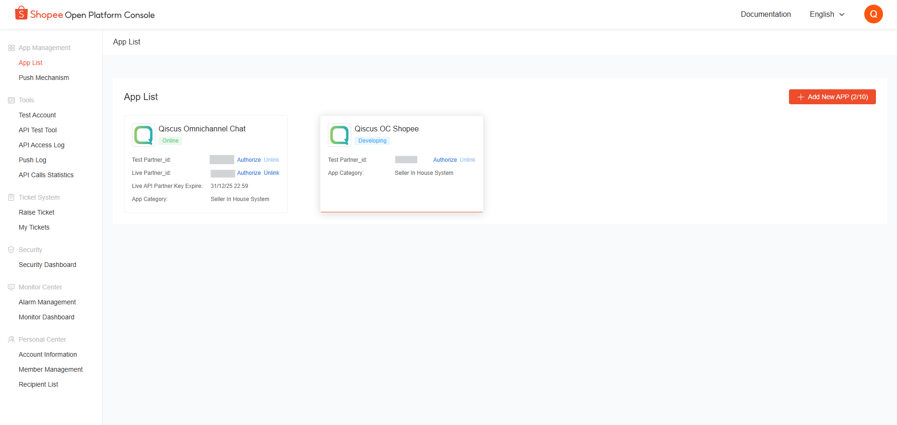Viewport: 897px width, 425px height.
Task: Unlink Omnichannel Chat Live Partner_id
Action: [x=271, y=173]
